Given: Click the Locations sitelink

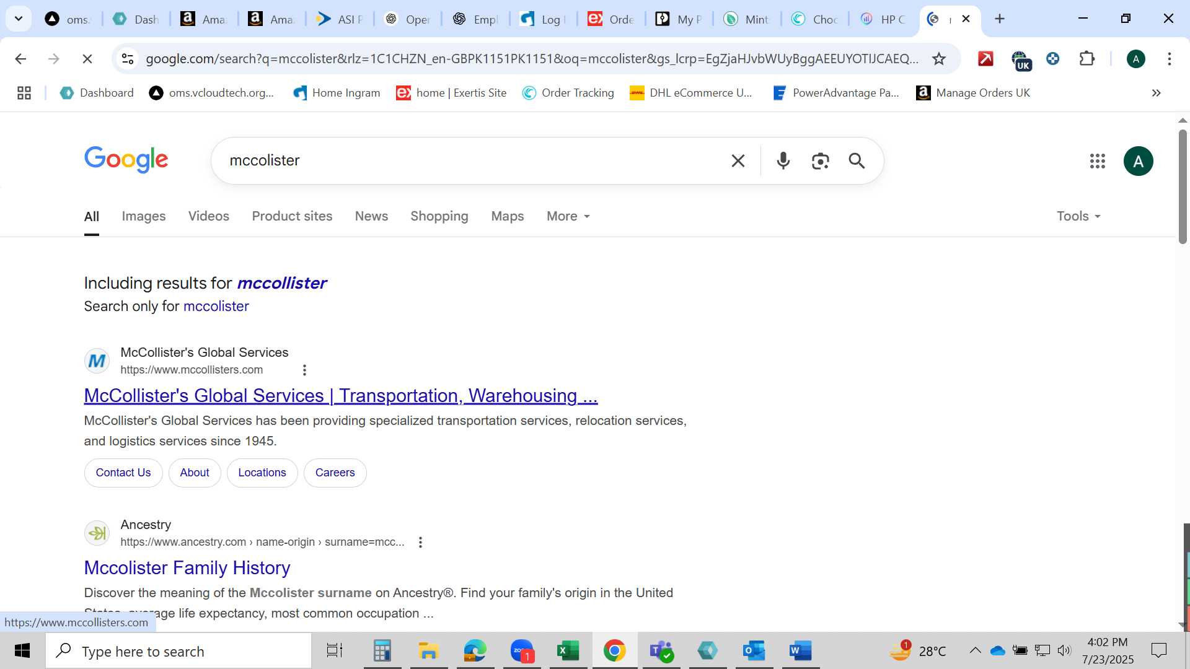Looking at the screenshot, I should click(262, 473).
